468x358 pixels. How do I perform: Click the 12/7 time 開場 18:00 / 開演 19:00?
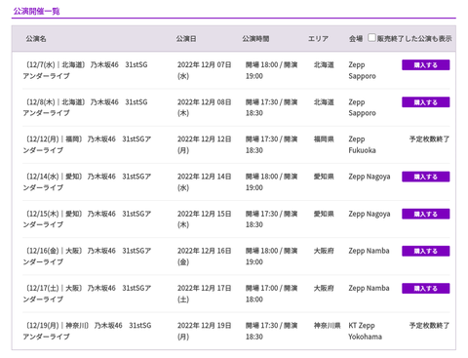click(x=271, y=70)
